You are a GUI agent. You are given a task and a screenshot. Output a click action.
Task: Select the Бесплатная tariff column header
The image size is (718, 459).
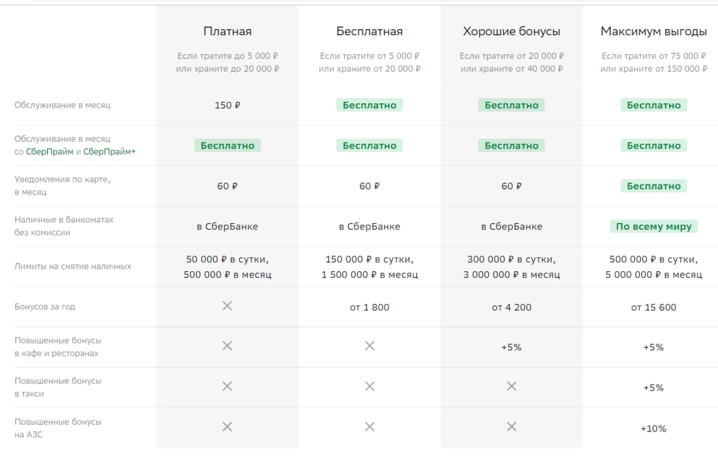[x=370, y=31]
